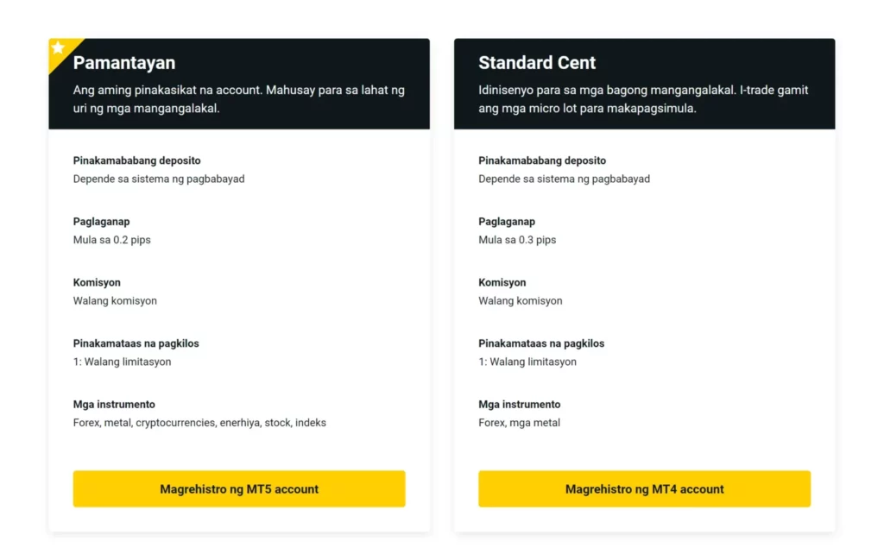Select the Standard Cent card header
884x560 pixels.
537,62
